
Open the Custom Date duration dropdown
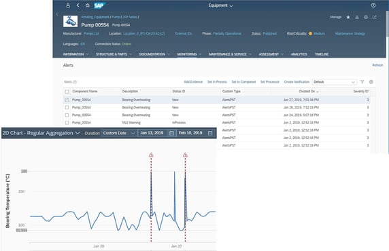[118, 133]
